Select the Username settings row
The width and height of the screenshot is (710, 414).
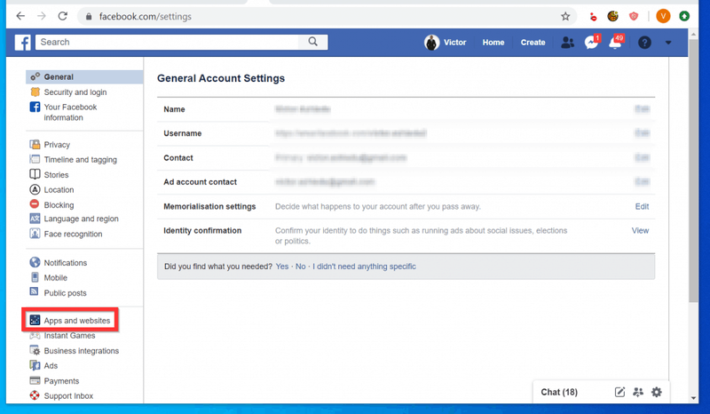coord(406,133)
